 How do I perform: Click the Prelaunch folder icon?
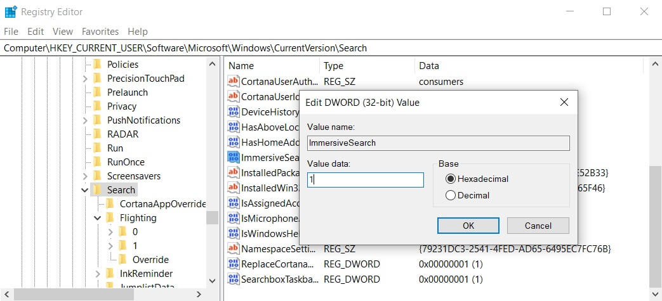(98, 92)
